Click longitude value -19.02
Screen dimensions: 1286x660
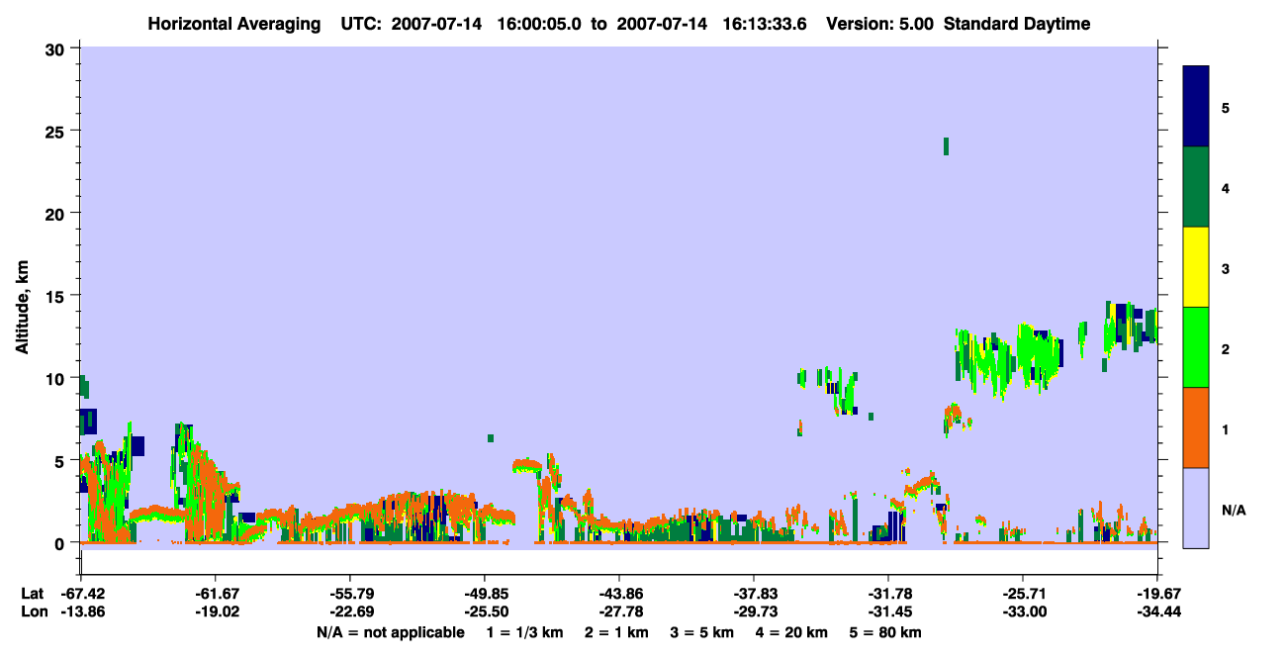pos(216,613)
